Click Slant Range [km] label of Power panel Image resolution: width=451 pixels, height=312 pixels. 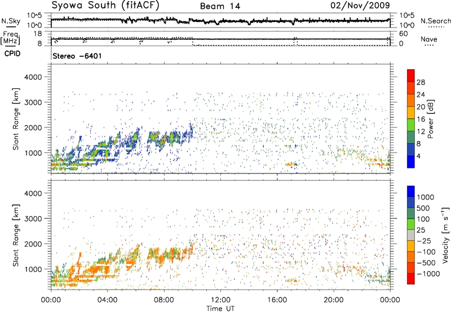point(16,119)
